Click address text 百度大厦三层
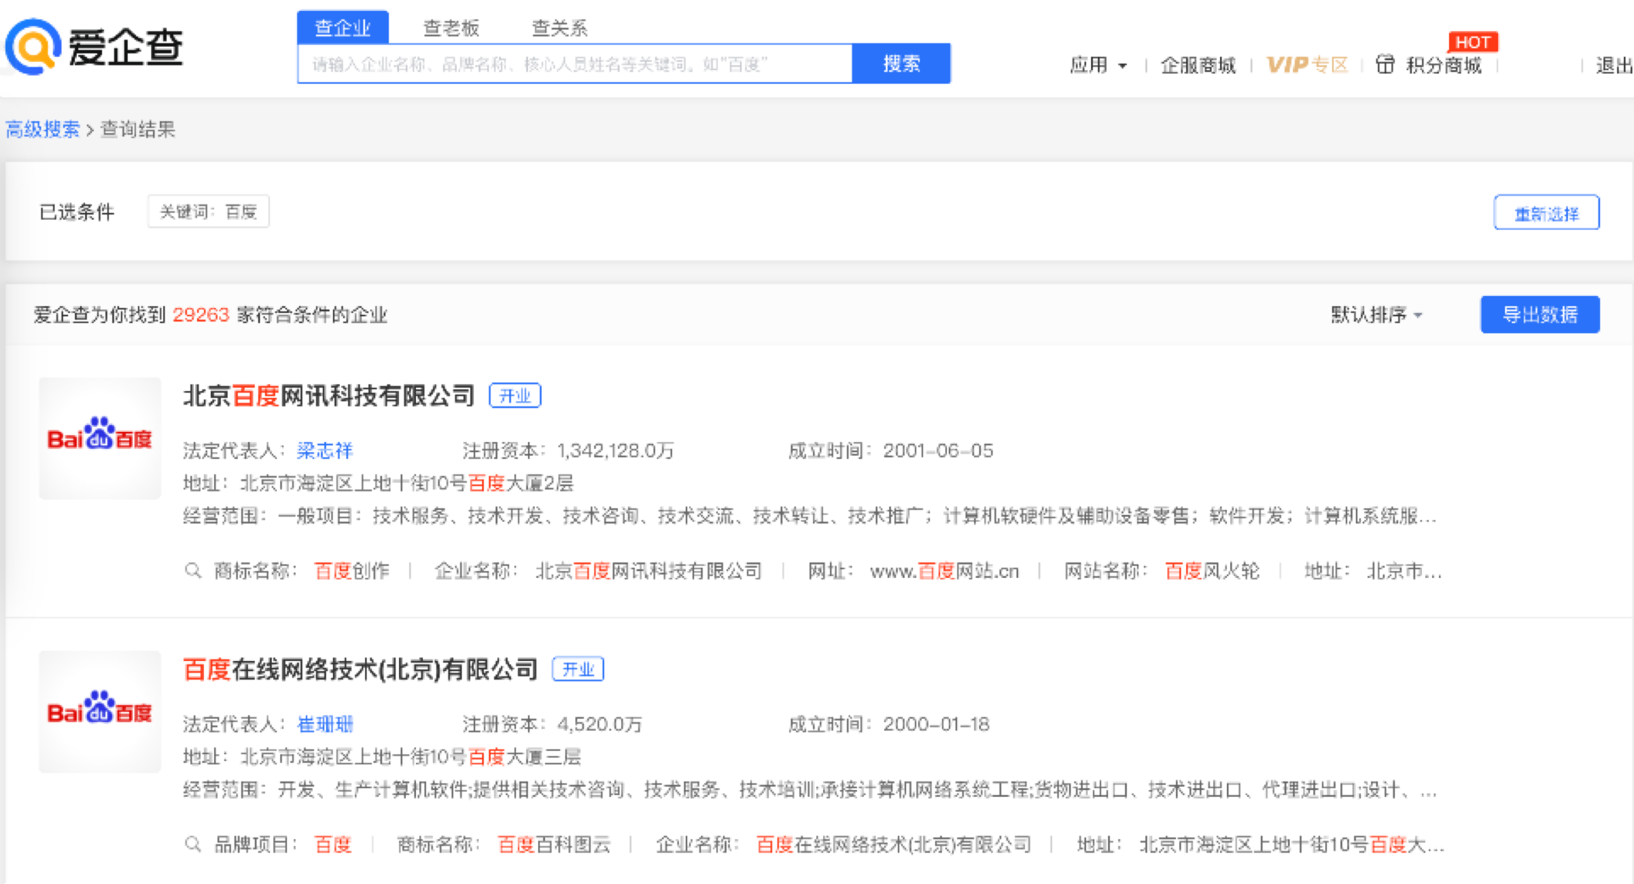This screenshot has height=884, width=1634. pyautogui.click(x=525, y=756)
